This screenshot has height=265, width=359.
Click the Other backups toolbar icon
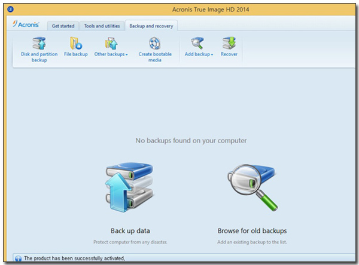[111, 43]
